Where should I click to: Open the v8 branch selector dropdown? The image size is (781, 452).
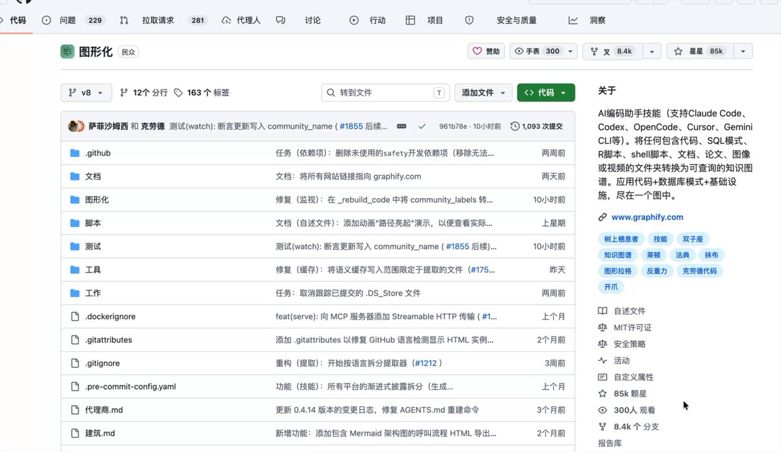86,92
